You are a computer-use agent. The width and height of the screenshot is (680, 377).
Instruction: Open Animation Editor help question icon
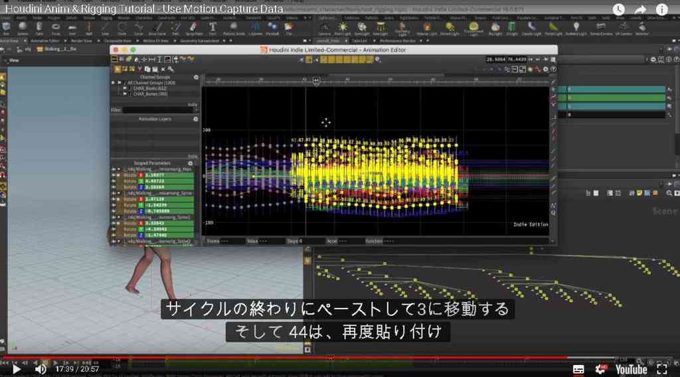553,69
